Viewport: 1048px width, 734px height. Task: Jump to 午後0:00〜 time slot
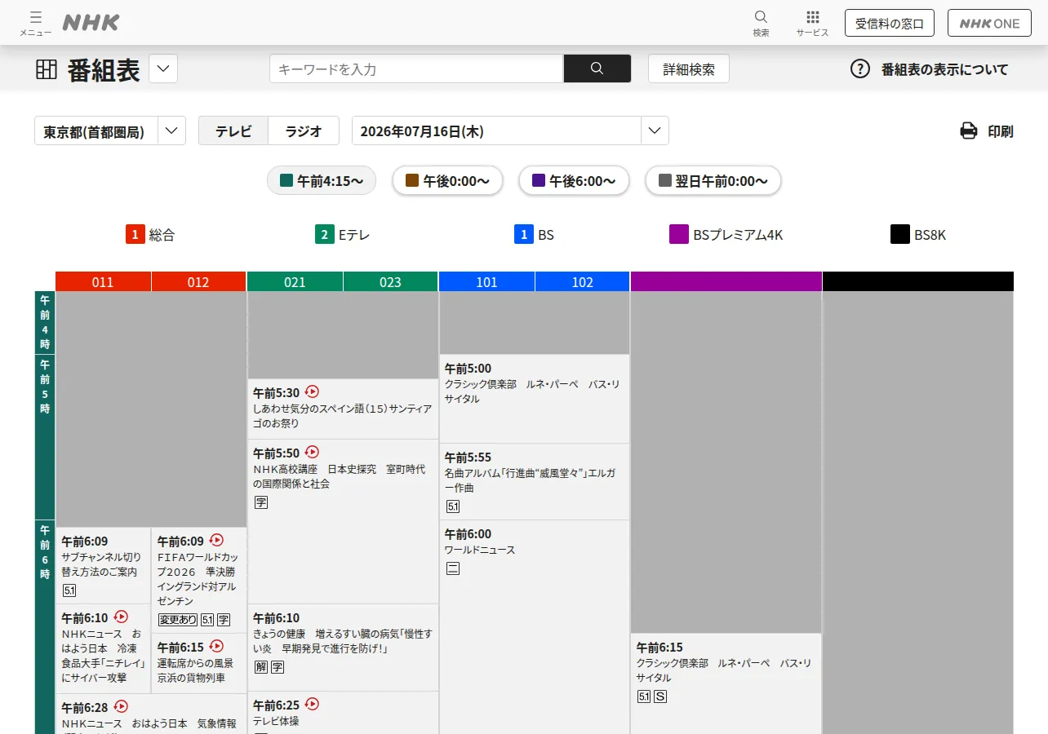[447, 180]
